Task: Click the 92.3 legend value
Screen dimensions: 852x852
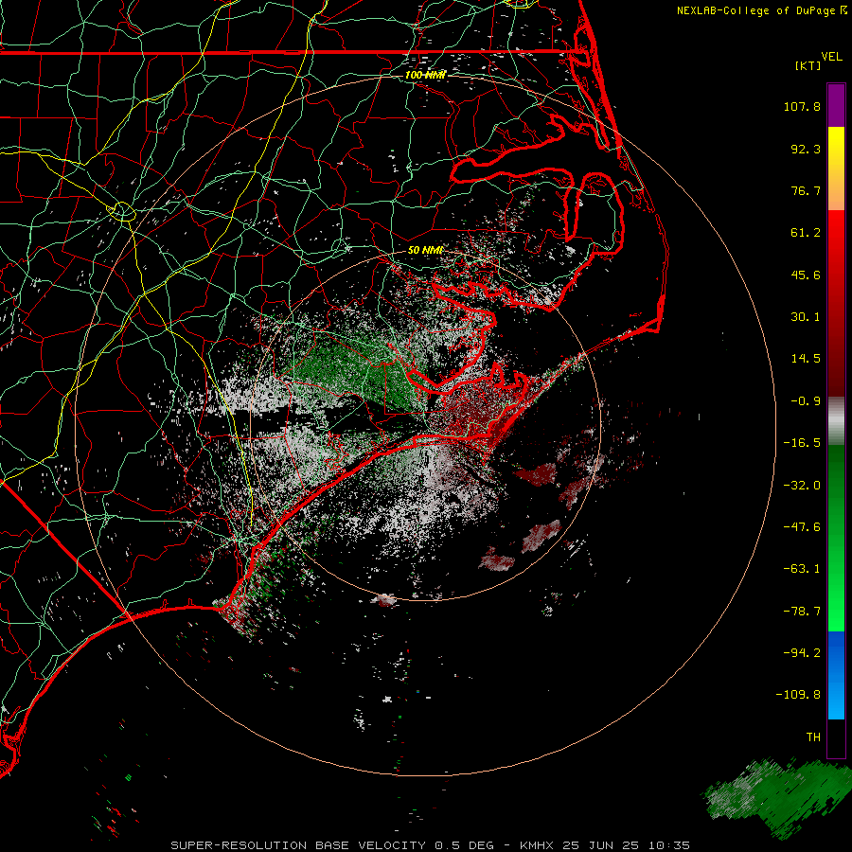Action: pos(806,149)
